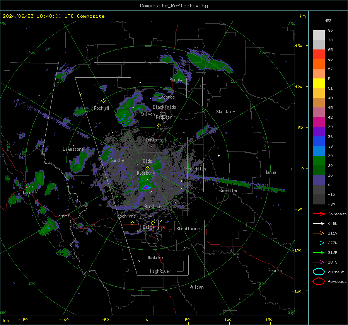Click the red 'forecast' ellipse icon

[319, 281]
